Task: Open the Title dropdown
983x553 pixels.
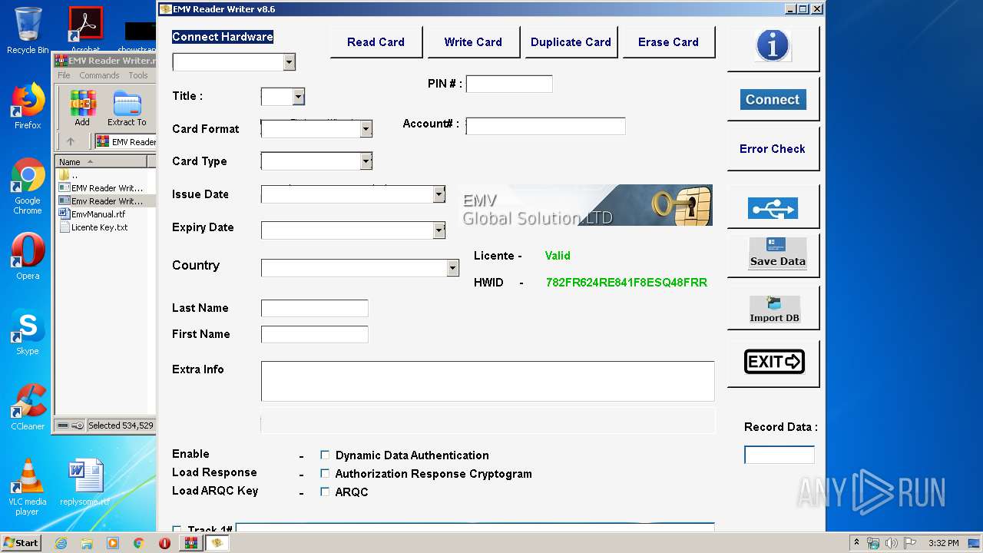Action: 299,96
